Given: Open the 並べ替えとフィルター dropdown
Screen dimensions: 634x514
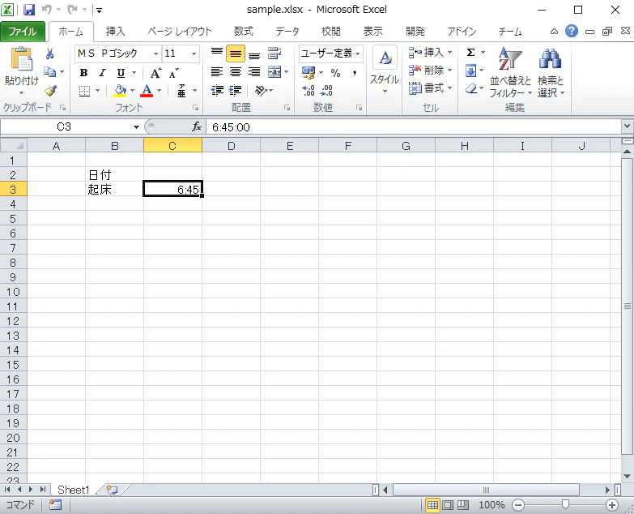Looking at the screenshot, I should point(510,73).
